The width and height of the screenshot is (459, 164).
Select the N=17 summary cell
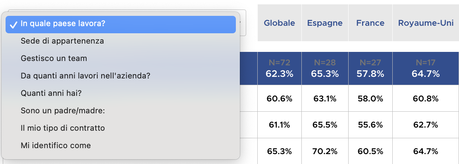pos(426,69)
